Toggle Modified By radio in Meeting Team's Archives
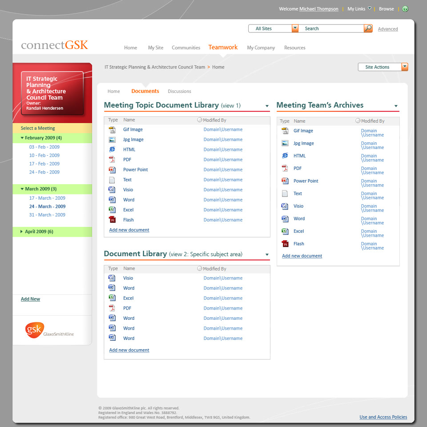427x427 pixels. coord(358,121)
